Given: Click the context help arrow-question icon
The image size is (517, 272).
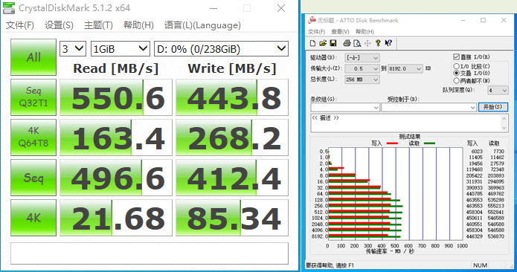Looking at the screenshot, I should [x=388, y=43].
